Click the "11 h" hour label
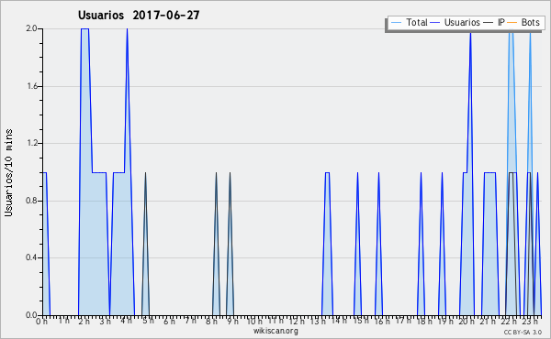This screenshot has height=339, width=551. (x=275, y=321)
